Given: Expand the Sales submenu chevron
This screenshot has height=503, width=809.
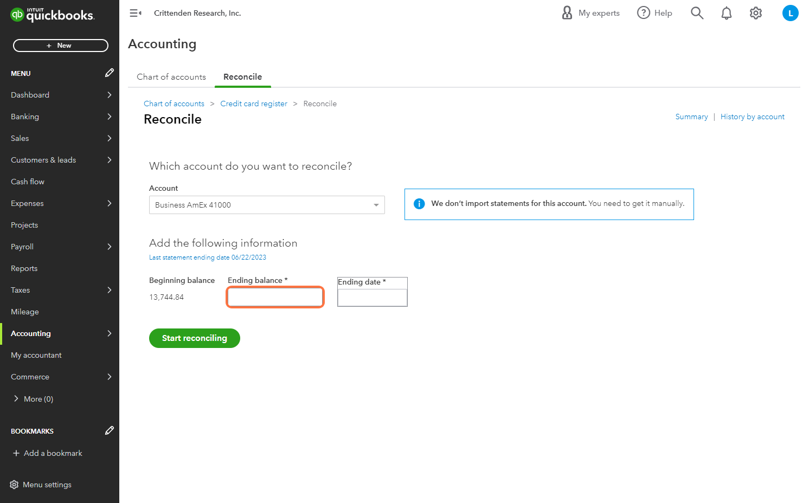Looking at the screenshot, I should click(110, 138).
